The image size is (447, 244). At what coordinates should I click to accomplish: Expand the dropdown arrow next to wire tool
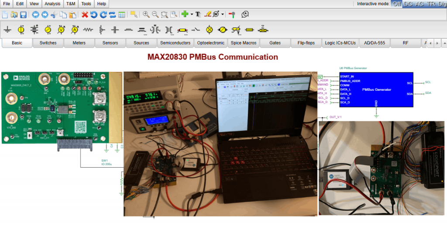click(x=223, y=14)
